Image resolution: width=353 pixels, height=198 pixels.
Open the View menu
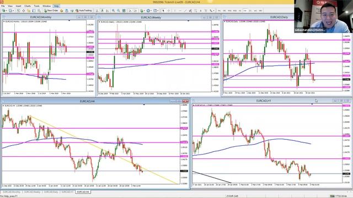[10, 6]
